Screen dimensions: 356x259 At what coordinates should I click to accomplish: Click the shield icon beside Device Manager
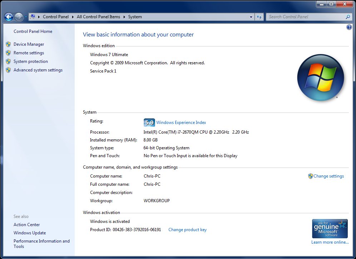click(8, 44)
